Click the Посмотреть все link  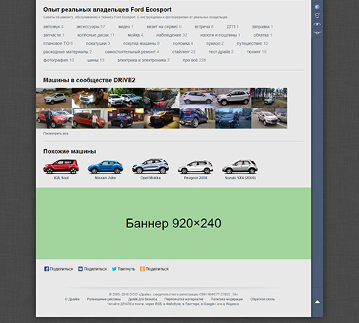(55, 134)
